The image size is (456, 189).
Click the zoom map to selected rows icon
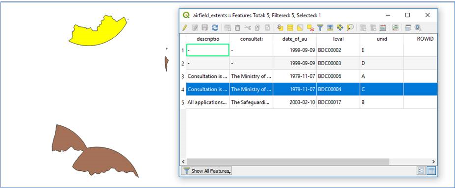point(350,27)
